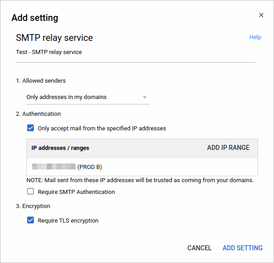Open the Help link
The width and height of the screenshot is (274, 263).
(255, 37)
